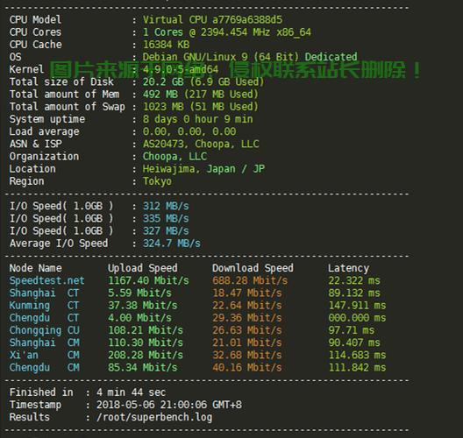Click the Xi'an CM node name
Image resolution: width=463 pixels, height=438 pixels.
pos(45,355)
